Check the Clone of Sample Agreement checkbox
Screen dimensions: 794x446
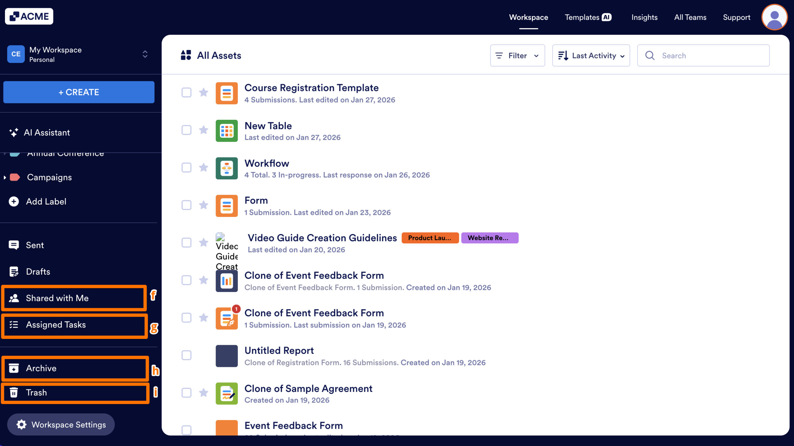[186, 393]
